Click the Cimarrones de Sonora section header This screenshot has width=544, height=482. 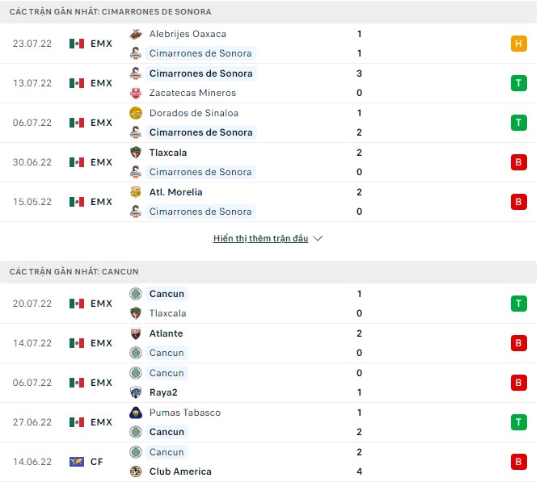111,12
